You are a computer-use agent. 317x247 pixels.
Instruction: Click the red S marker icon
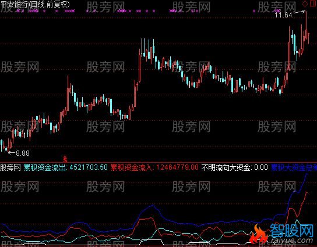[65, 159]
